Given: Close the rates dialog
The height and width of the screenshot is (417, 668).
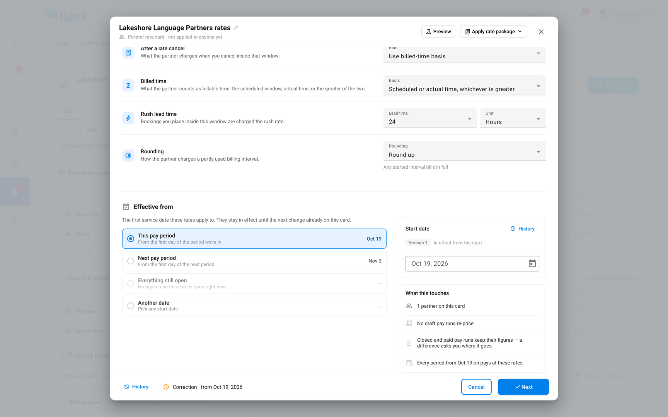Looking at the screenshot, I should click(x=541, y=32).
